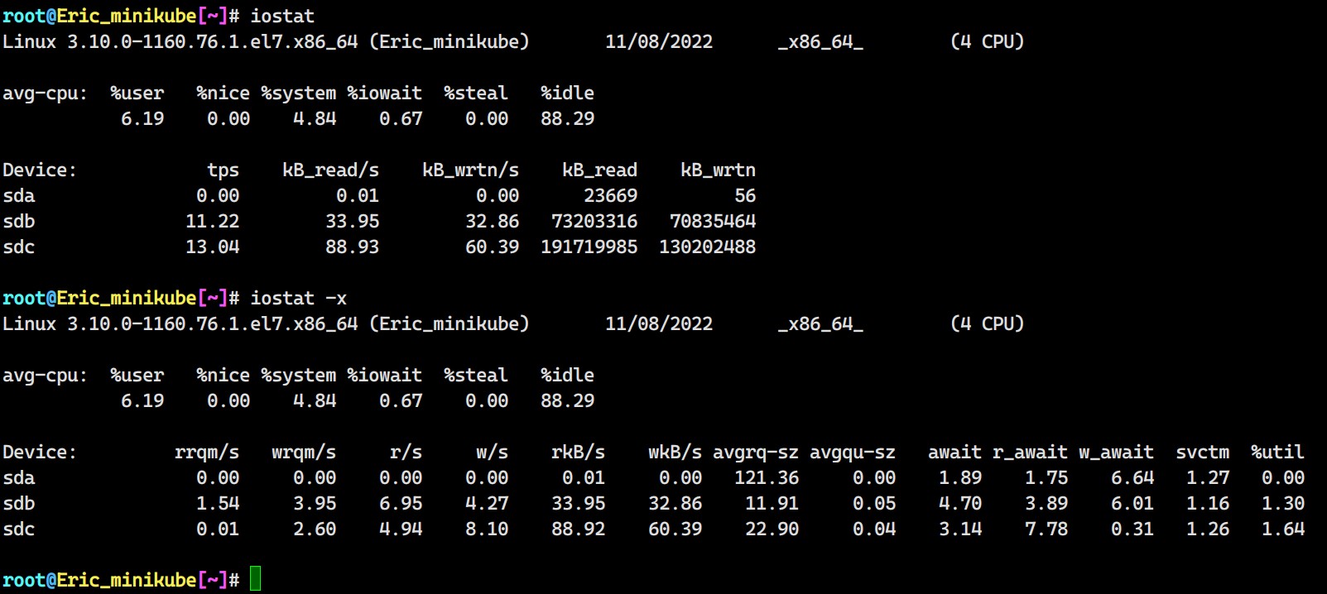Select the "w/s" column header
Viewport: 1327px width, 594px height.
click(x=492, y=453)
